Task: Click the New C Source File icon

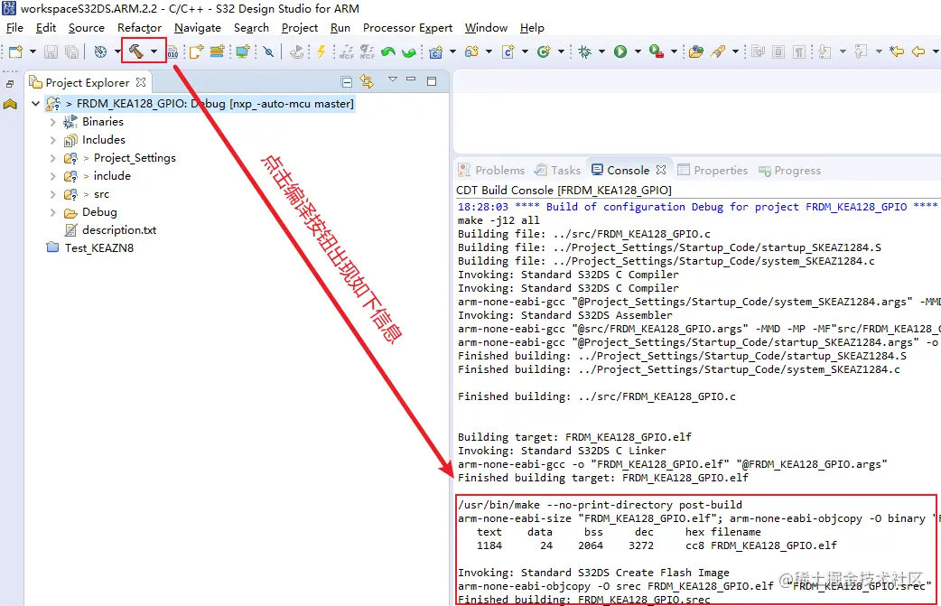Action: tap(508, 51)
